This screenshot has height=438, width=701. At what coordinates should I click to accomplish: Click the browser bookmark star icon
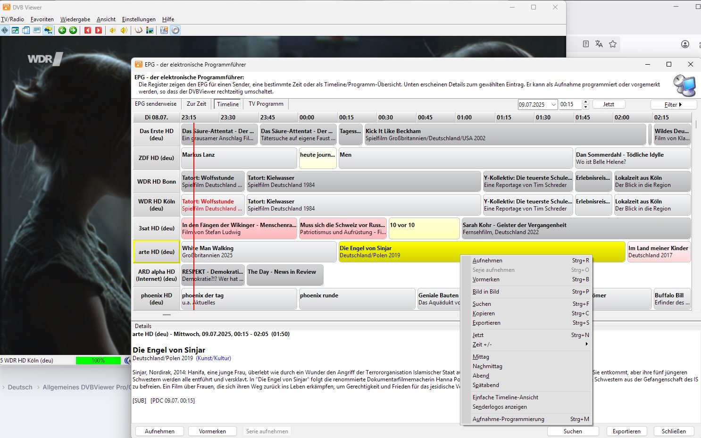click(x=613, y=44)
